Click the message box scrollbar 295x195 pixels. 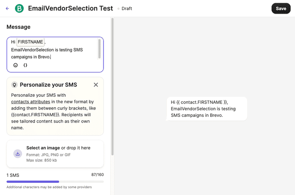tap(99, 48)
